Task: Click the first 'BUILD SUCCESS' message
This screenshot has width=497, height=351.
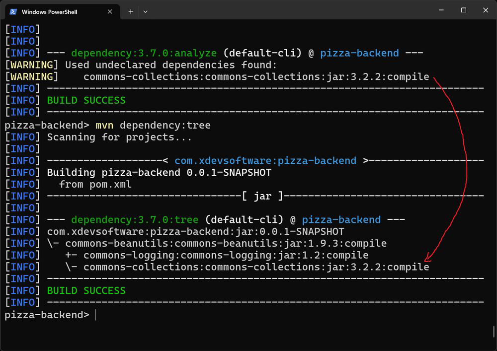Action: click(x=86, y=101)
